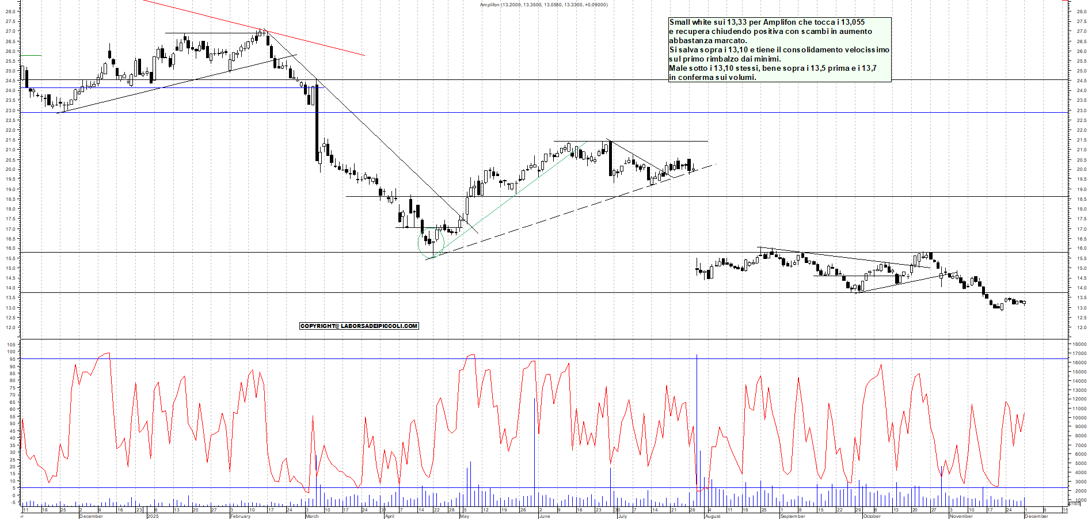Click the December label on the time axis
This screenshot has width=1088, height=519.
point(92,517)
